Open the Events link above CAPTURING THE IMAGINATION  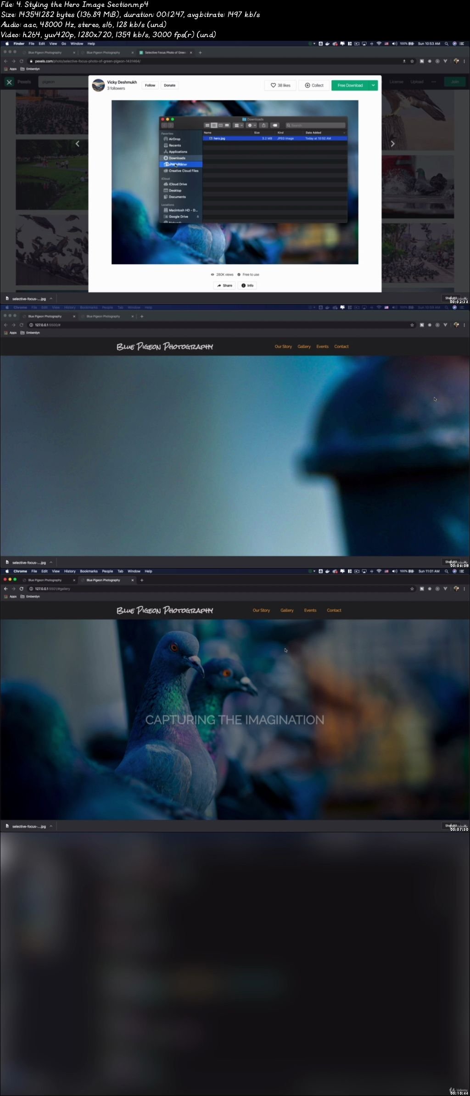coord(310,610)
